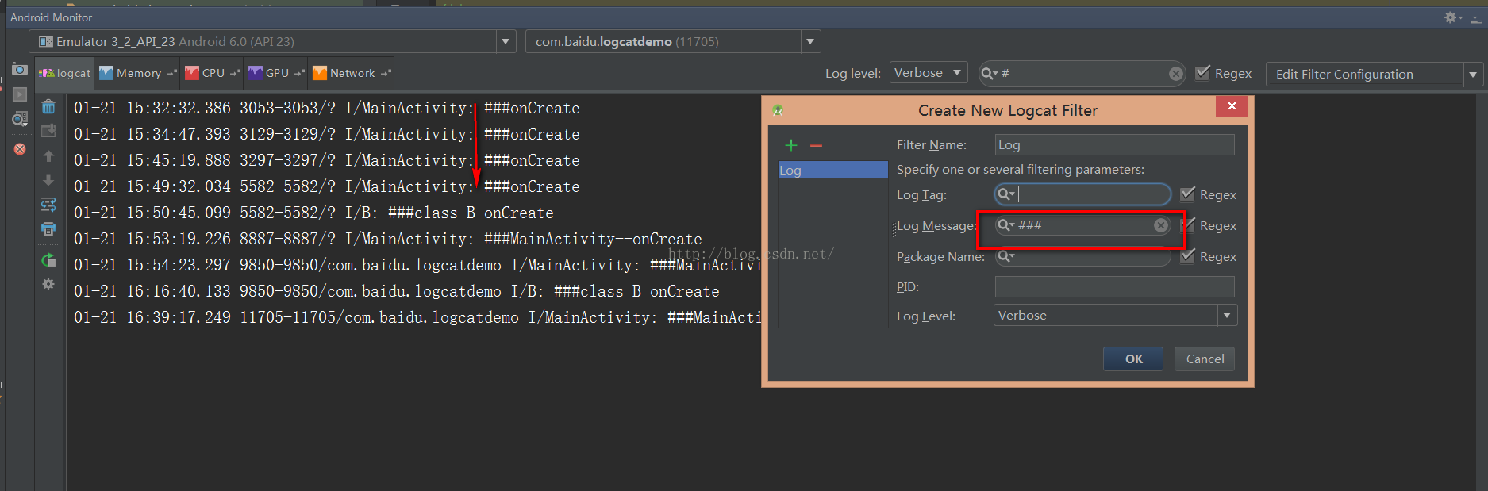This screenshot has width=1488, height=491.
Task: Click log line 16:39:17.249
Action: (x=417, y=317)
